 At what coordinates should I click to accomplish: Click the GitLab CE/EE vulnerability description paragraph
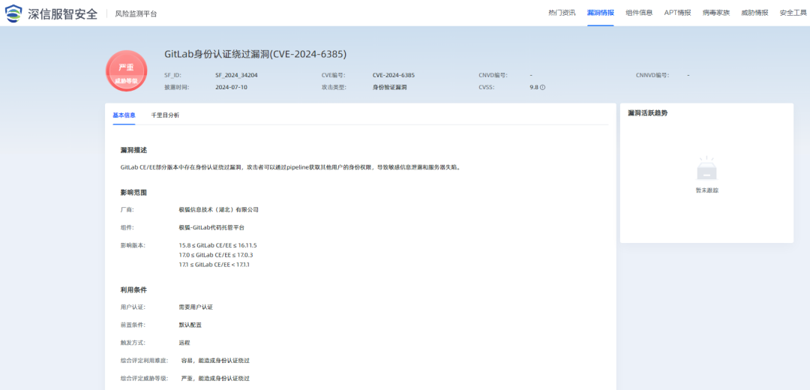click(289, 167)
